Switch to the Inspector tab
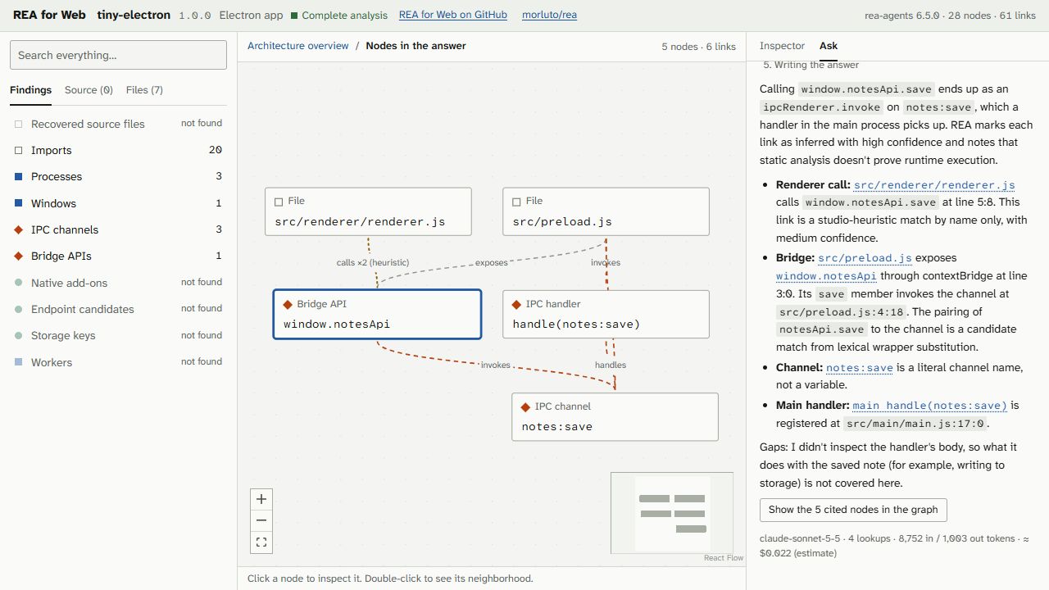Viewport: 1049px width, 590px height. [x=782, y=46]
